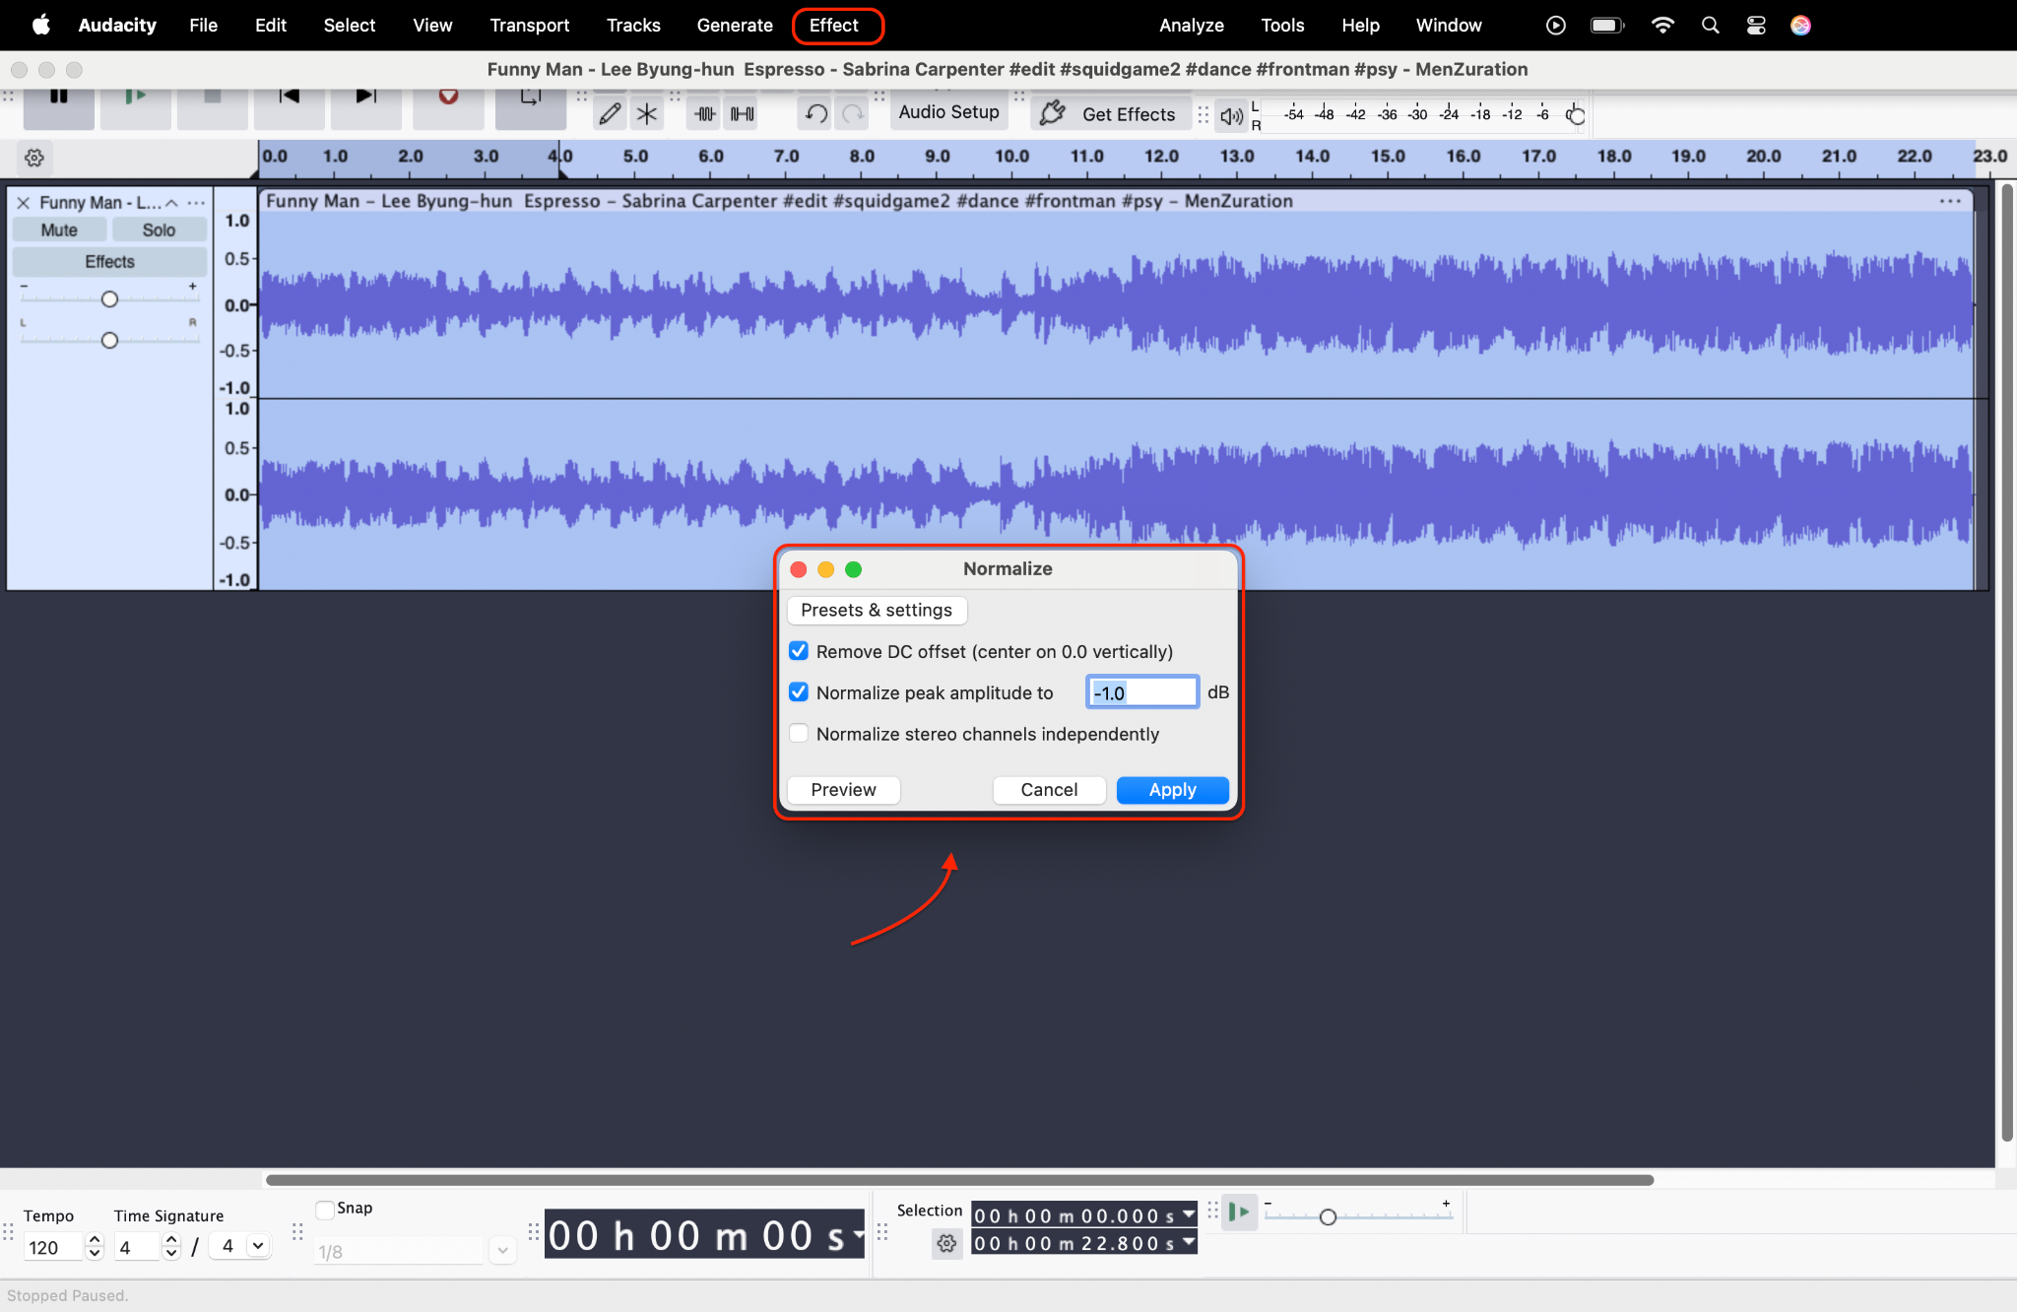Open the Tracks menu
2017x1312 pixels.
[x=633, y=26]
